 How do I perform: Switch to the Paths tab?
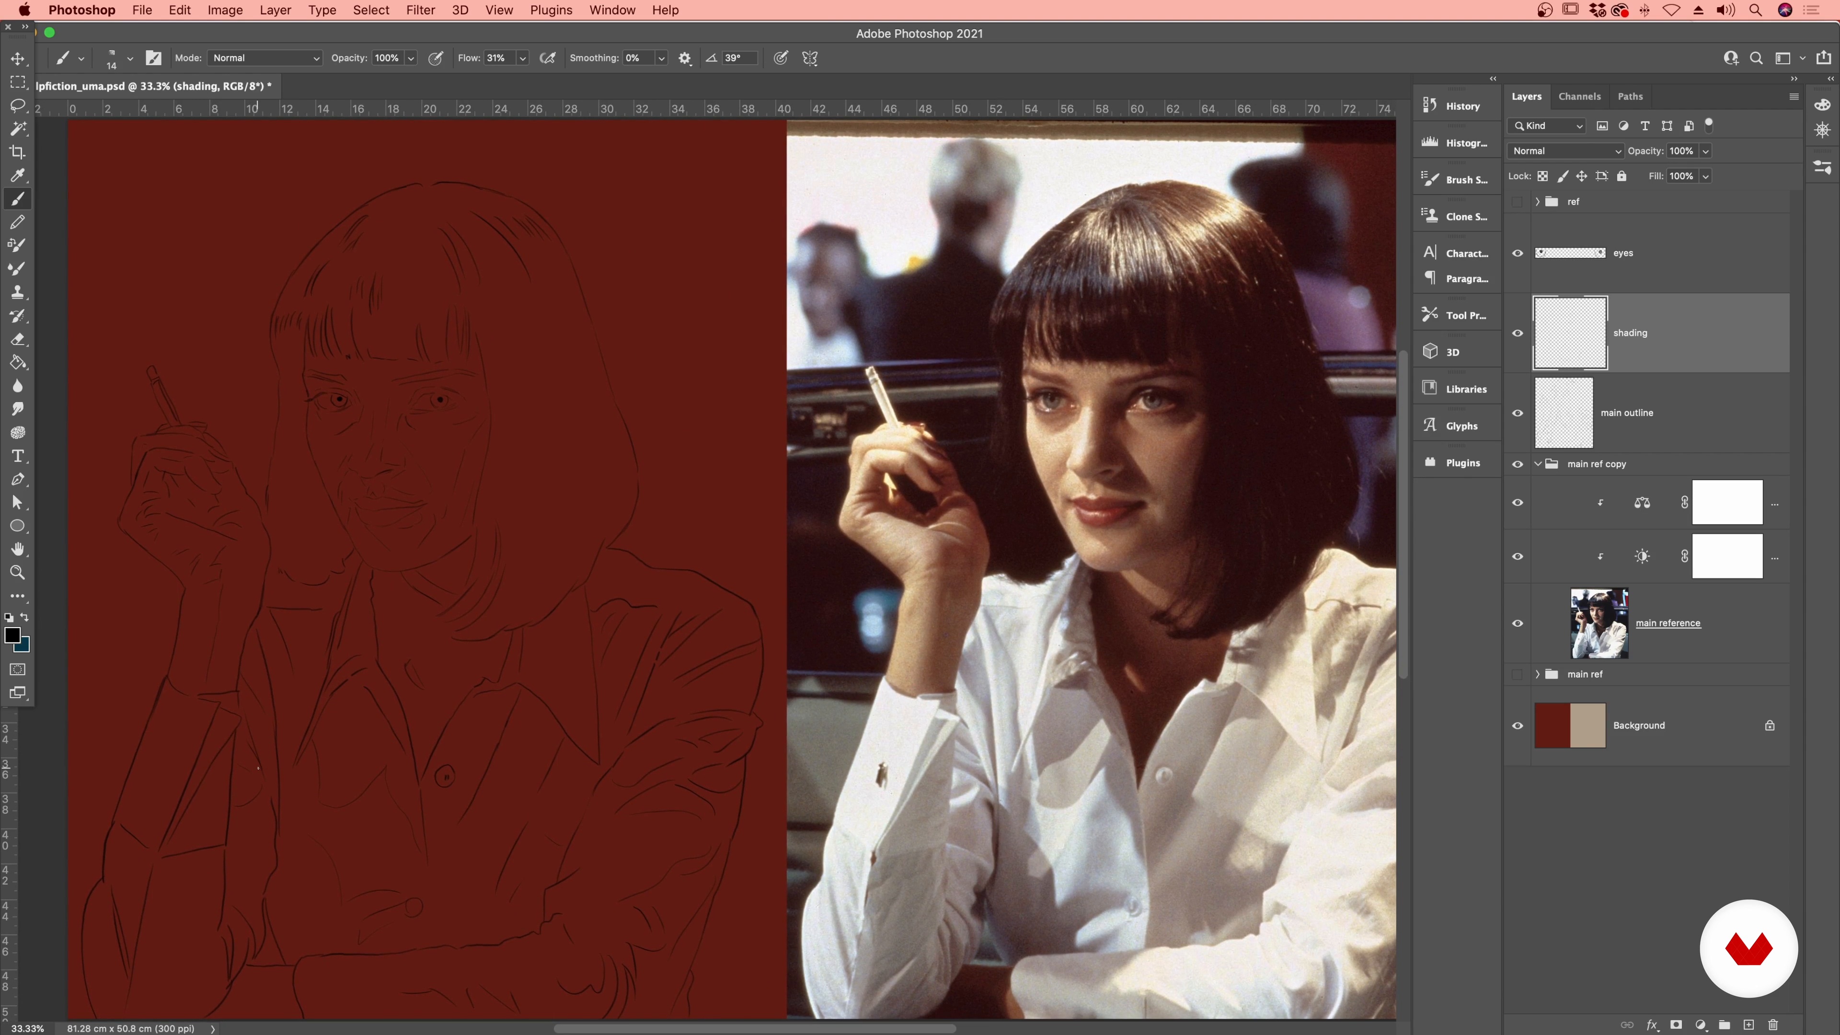(x=1630, y=96)
